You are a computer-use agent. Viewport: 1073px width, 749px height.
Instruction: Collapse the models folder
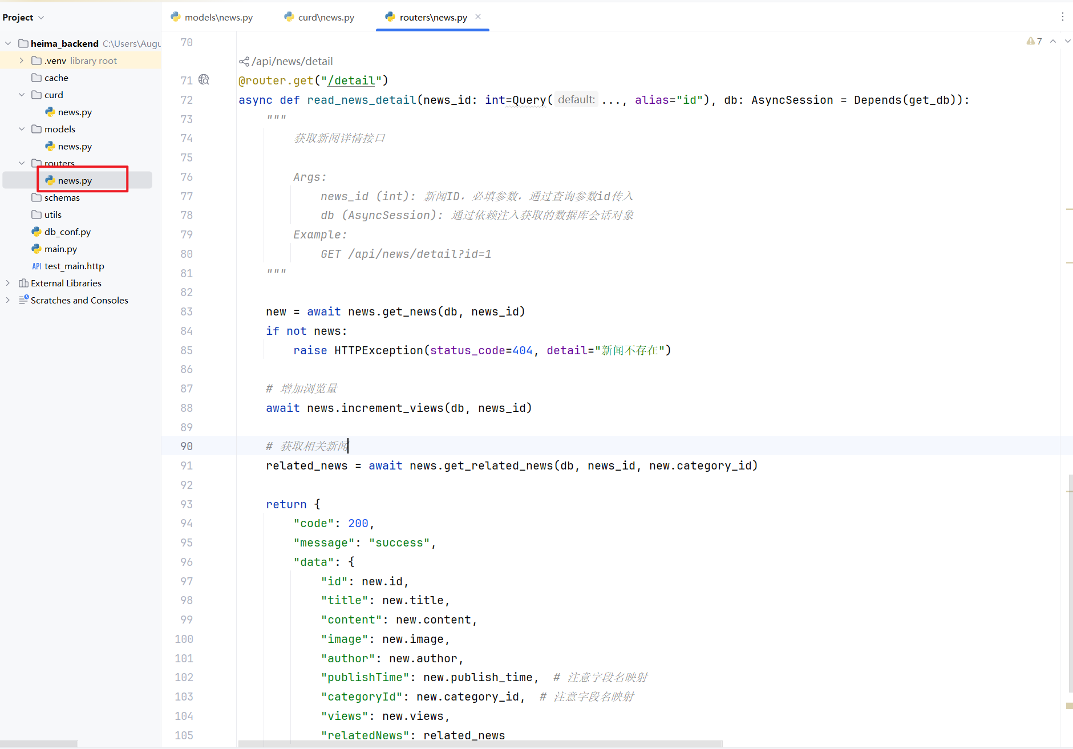(22, 129)
